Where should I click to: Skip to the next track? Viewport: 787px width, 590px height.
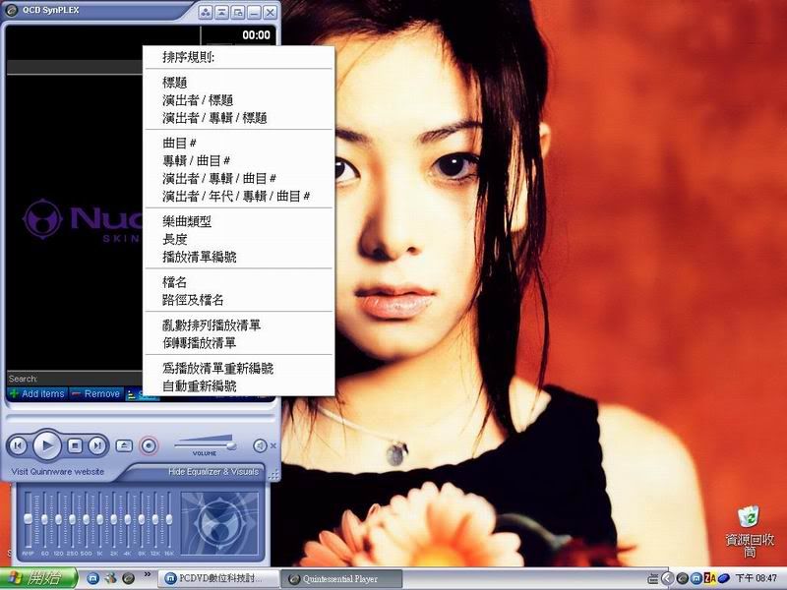point(96,445)
